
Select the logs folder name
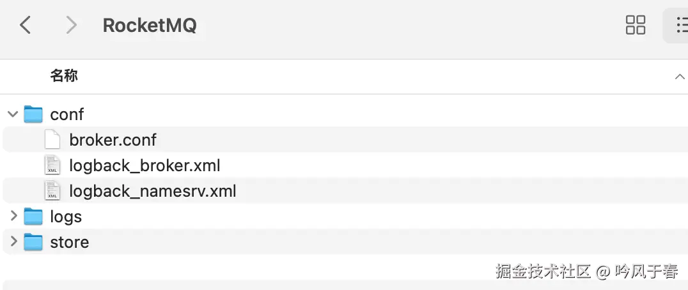[x=66, y=217]
